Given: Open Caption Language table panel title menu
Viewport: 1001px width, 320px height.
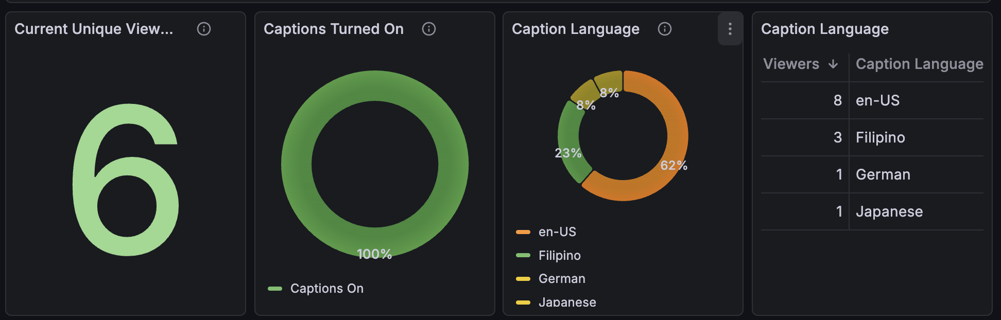Looking at the screenshot, I should 824,29.
